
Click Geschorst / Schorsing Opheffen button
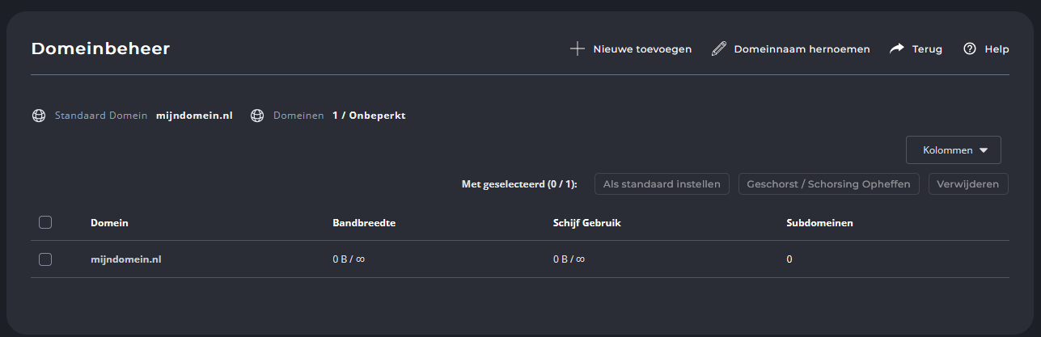tap(829, 184)
